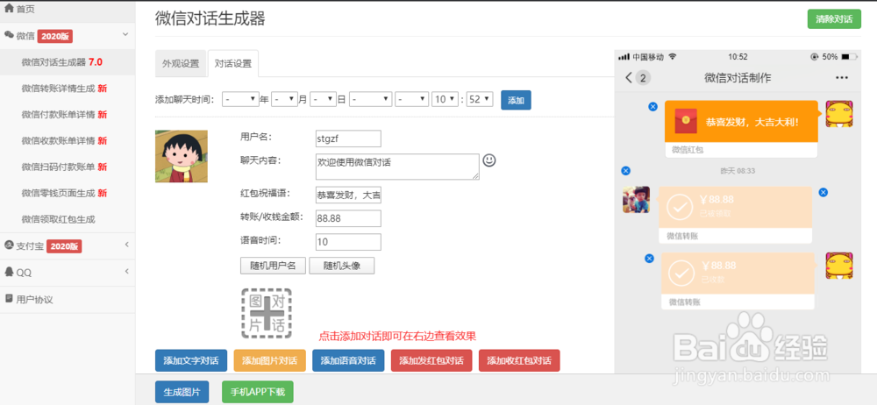Click the unread count badge 2

pos(643,78)
